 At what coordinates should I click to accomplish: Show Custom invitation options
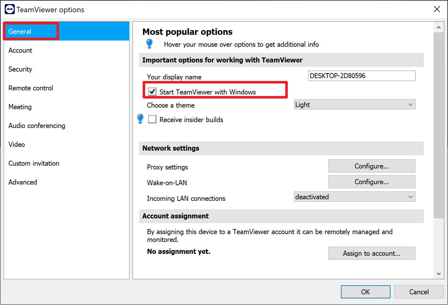tap(67, 163)
